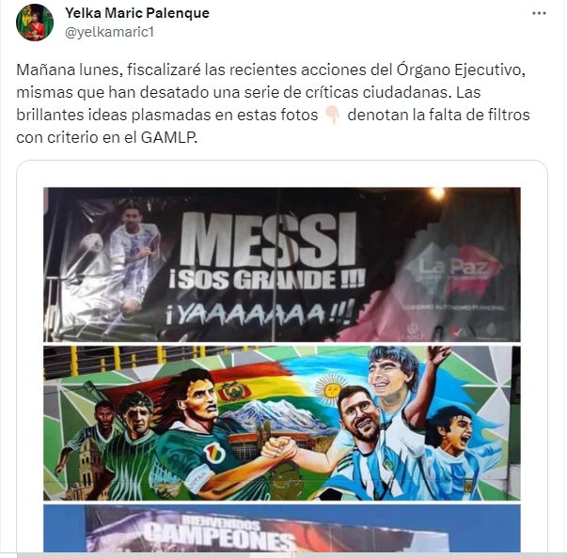Click the handshake in the mural center
The height and width of the screenshot is (558, 567).
[x=279, y=449]
